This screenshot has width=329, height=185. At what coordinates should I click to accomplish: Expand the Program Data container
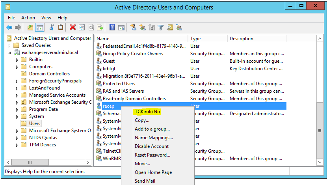click(x=17, y=110)
